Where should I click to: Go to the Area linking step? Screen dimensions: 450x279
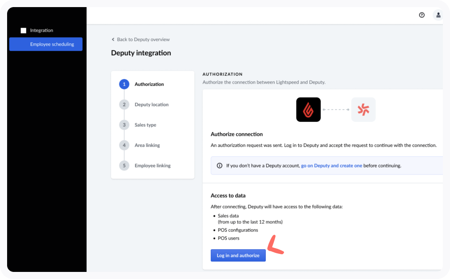pos(147,145)
